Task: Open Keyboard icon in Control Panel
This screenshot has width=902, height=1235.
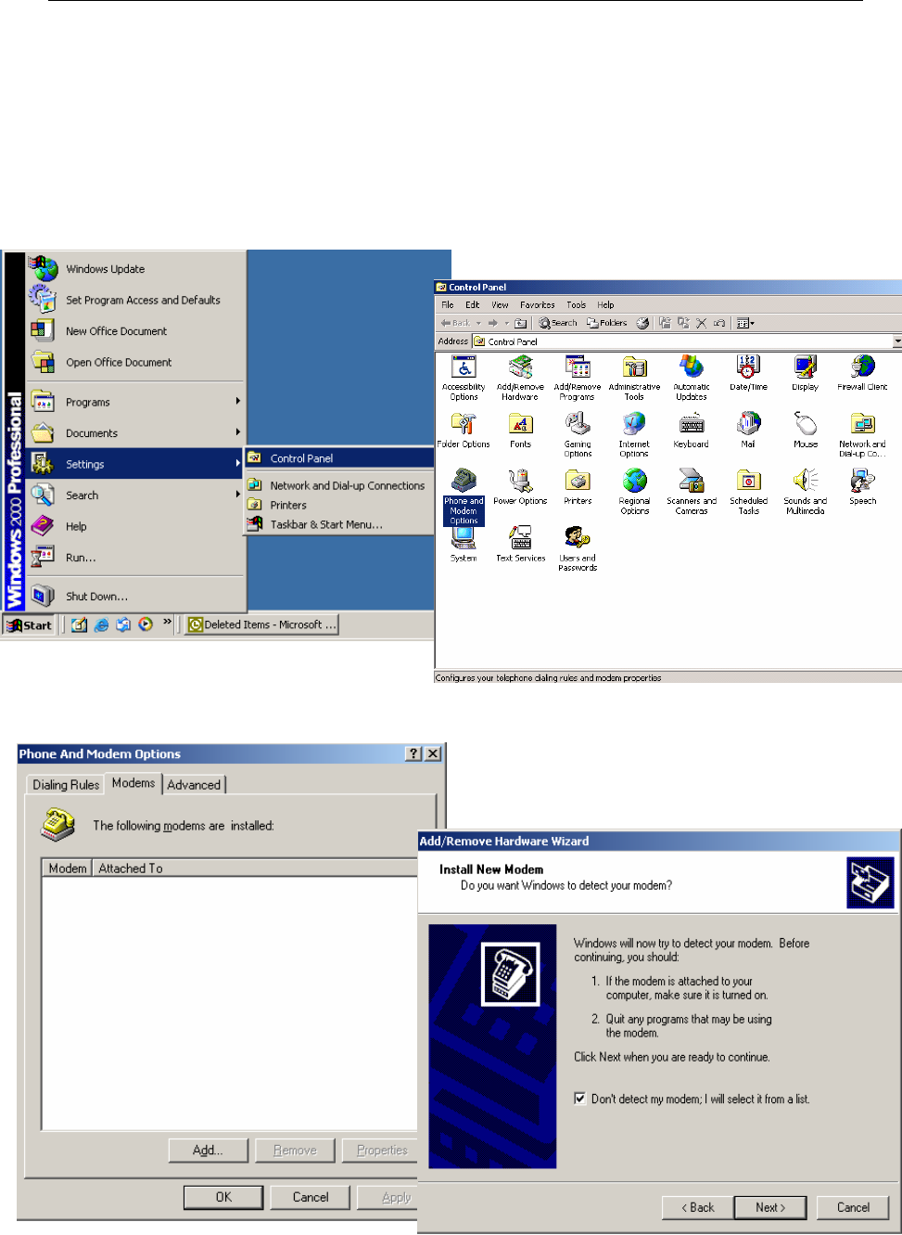Action: tap(692, 431)
